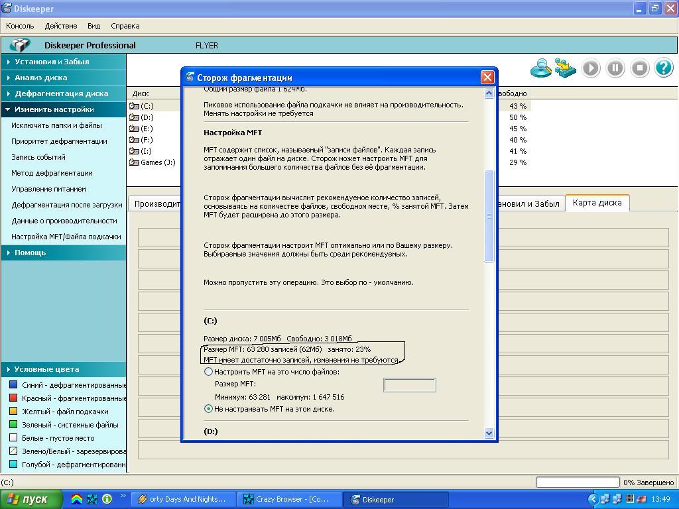679x509 pixels.
Task: Pause the running job from the toolbar
Action: coord(615,68)
